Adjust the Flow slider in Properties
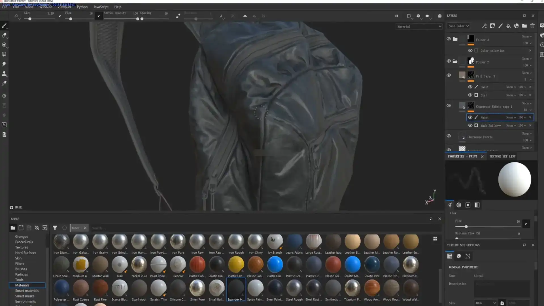Screen dimensions: 544x306 (x=466, y=227)
